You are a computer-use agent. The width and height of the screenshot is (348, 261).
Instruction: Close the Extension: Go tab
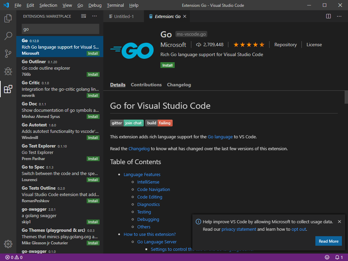(185, 16)
